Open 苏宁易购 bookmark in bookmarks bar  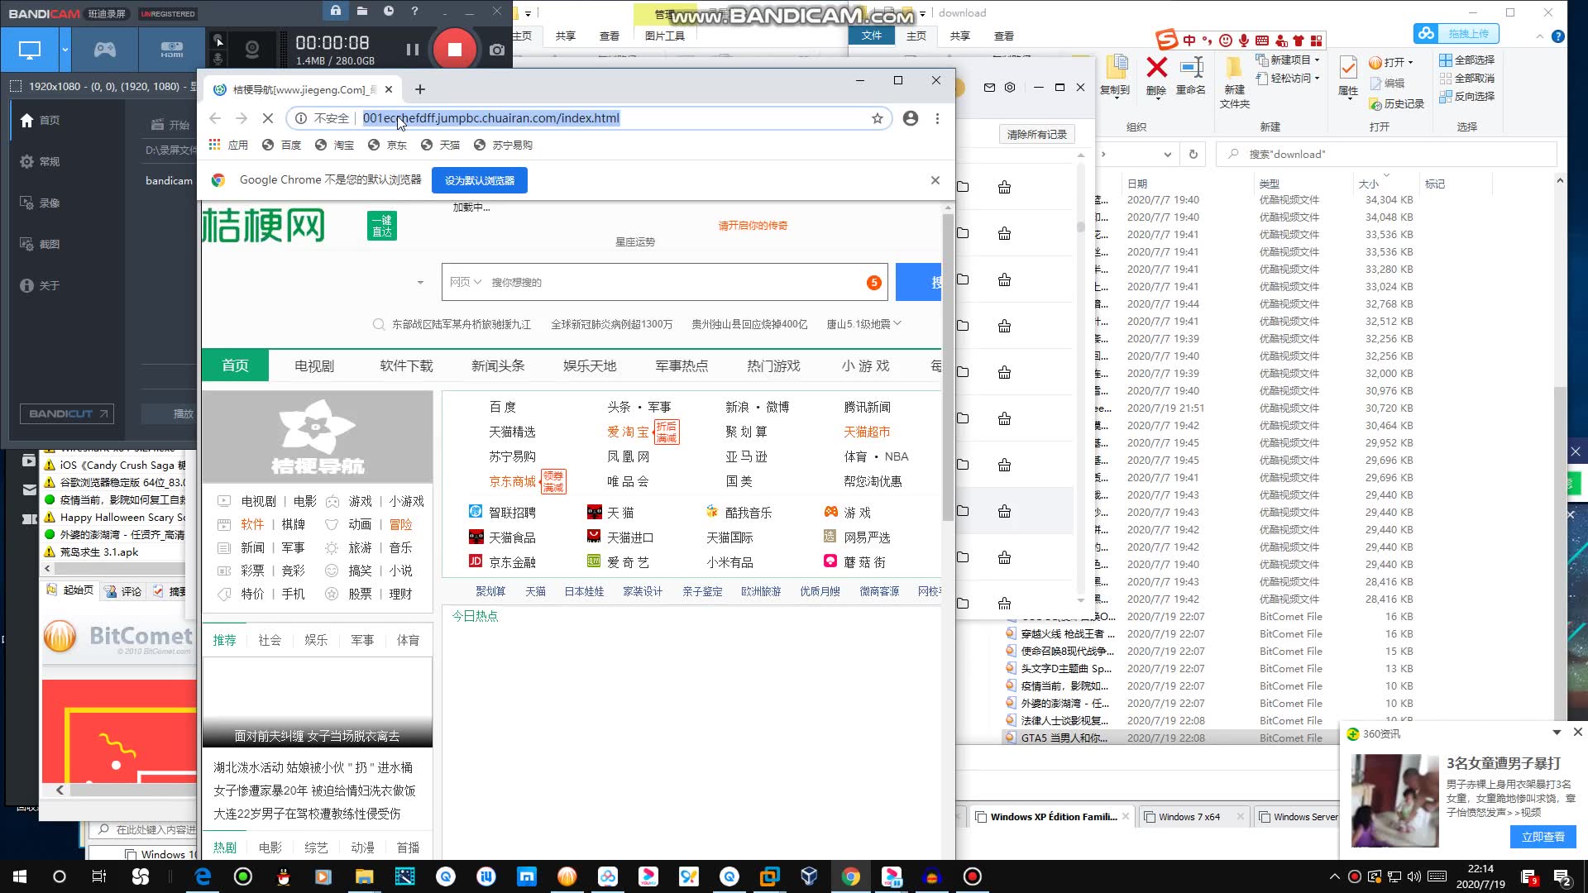click(x=503, y=145)
